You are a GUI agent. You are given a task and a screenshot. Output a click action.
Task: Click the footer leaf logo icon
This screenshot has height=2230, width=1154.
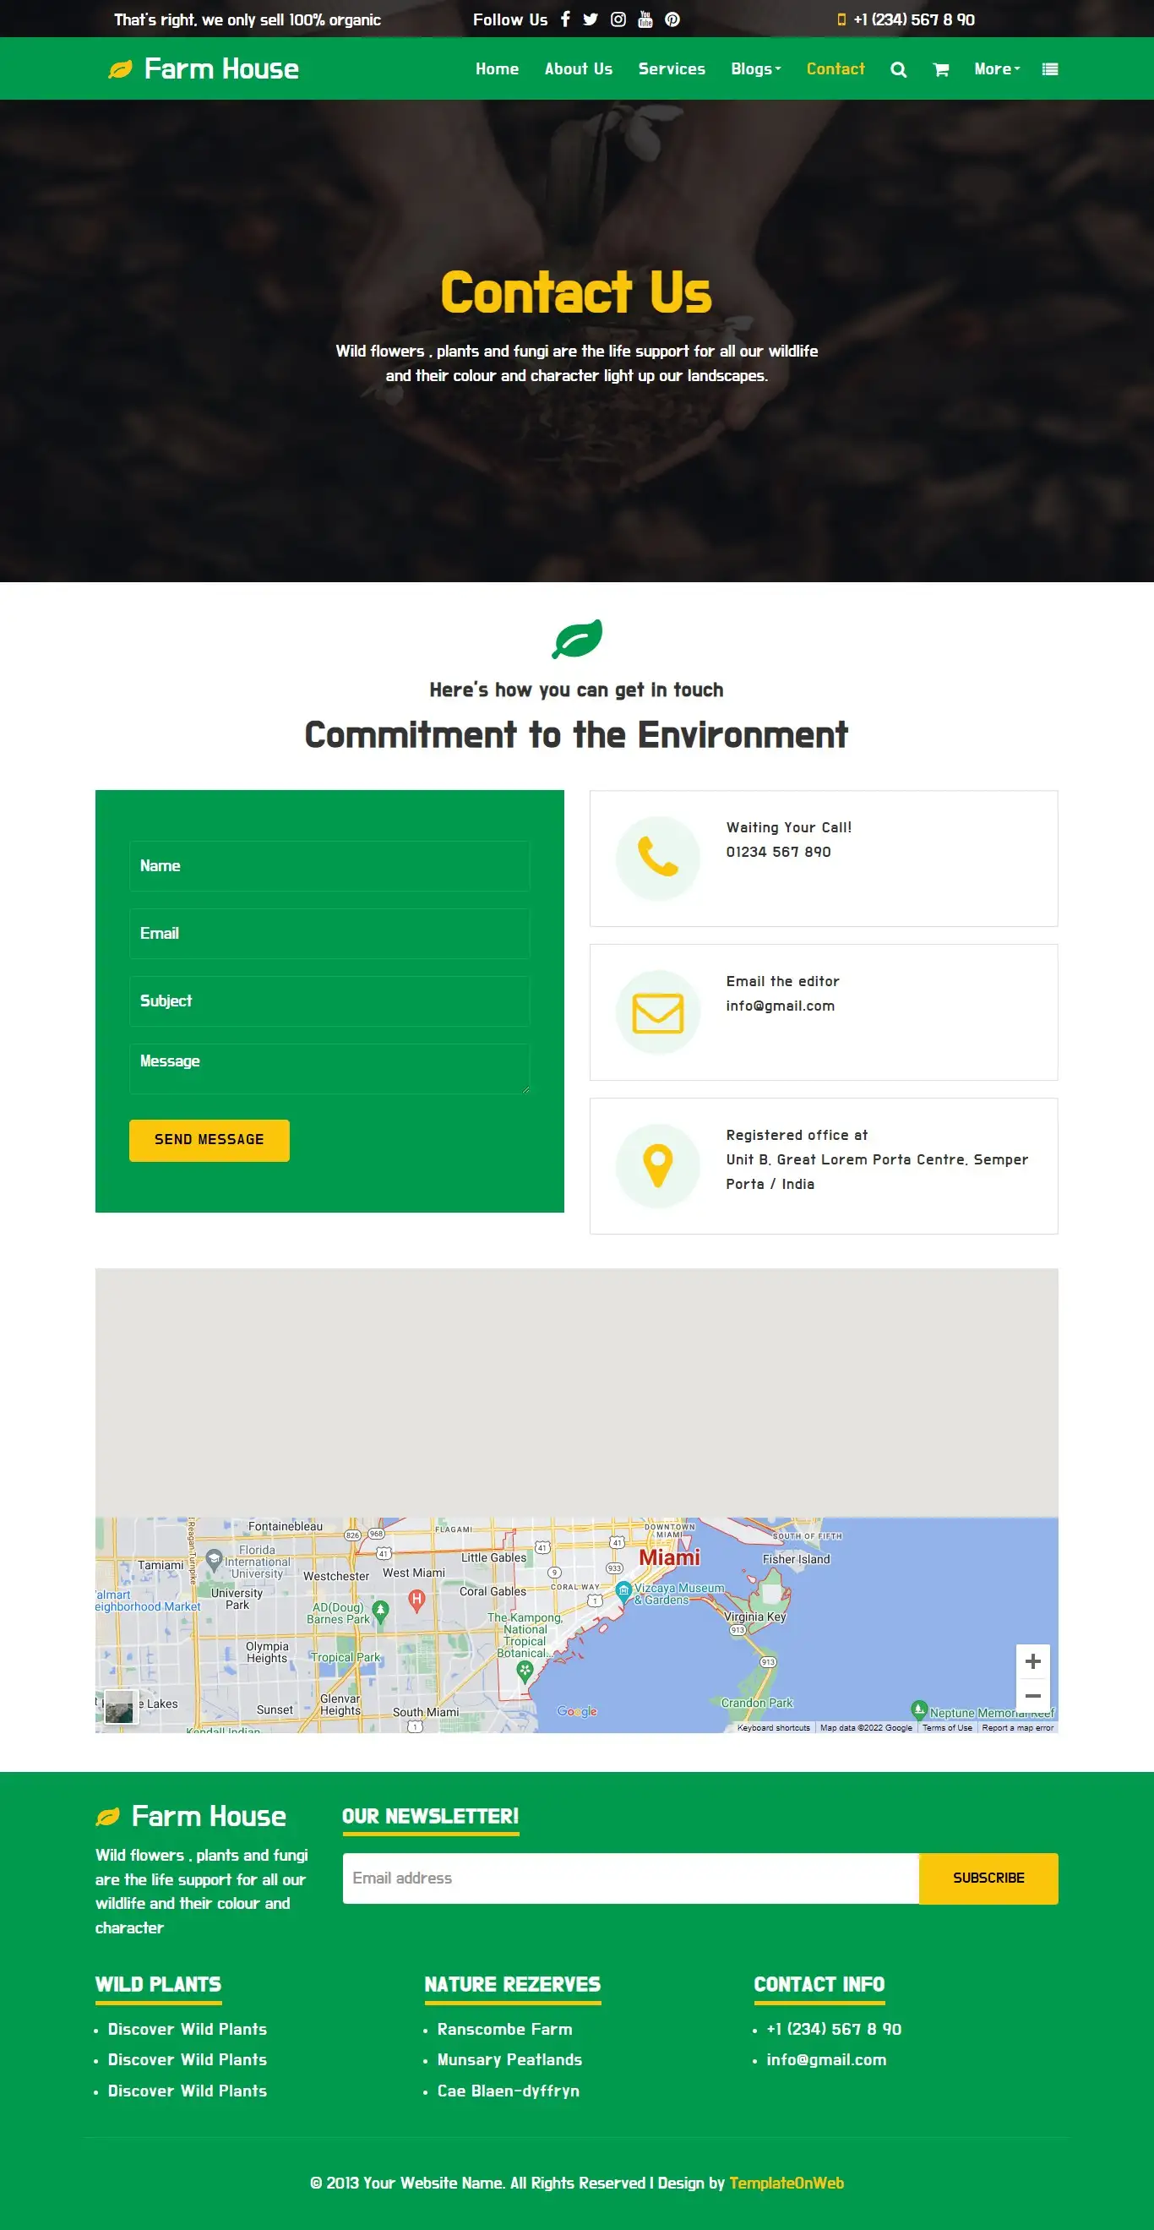coord(107,1817)
